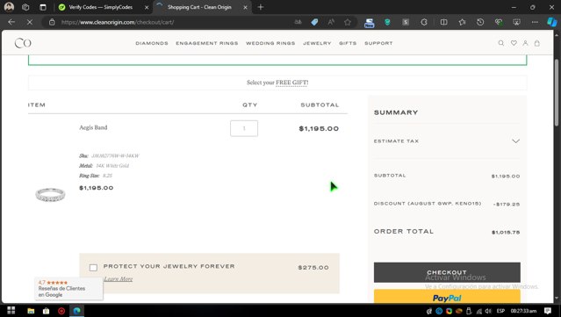Click the FREE GIFT link
This screenshot has width=561, height=317.
point(292,83)
